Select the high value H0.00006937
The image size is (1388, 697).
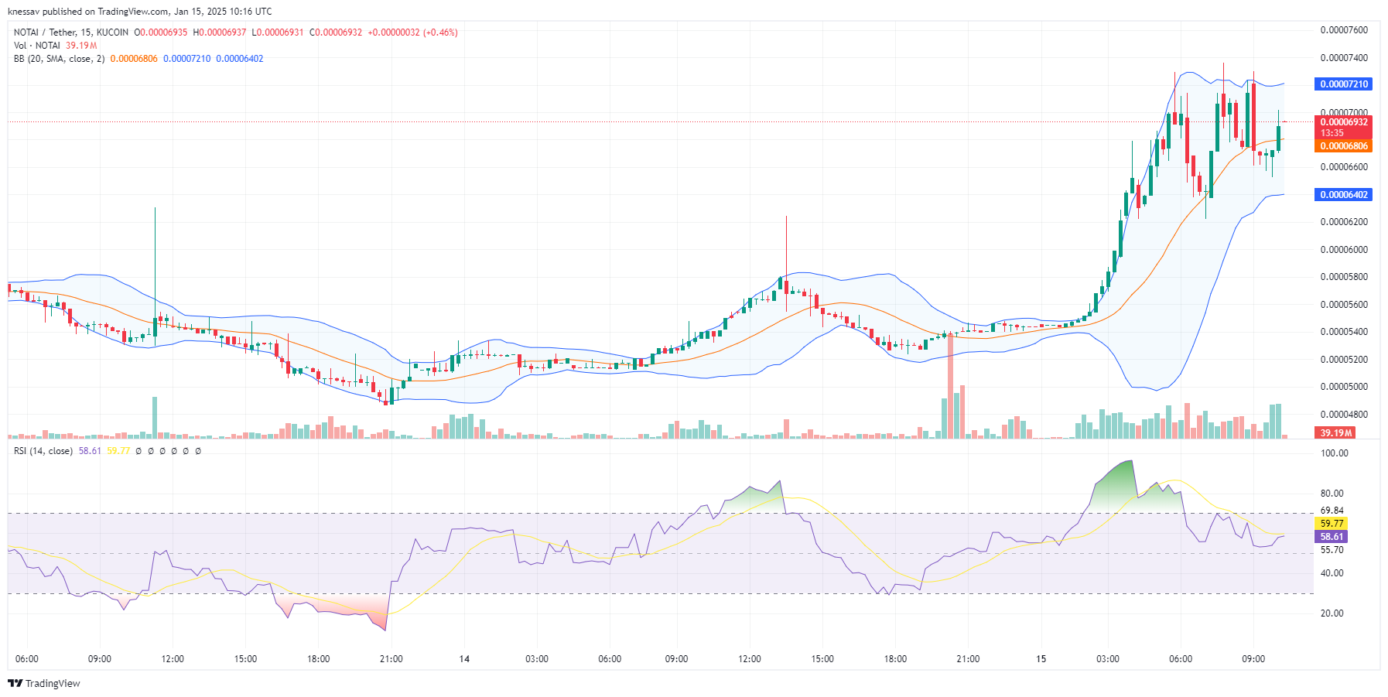point(220,32)
